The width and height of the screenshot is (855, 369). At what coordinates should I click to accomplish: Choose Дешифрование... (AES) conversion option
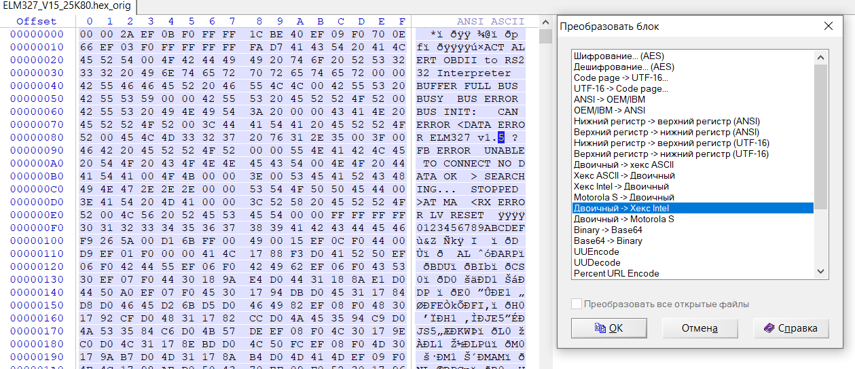tap(622, 67)
